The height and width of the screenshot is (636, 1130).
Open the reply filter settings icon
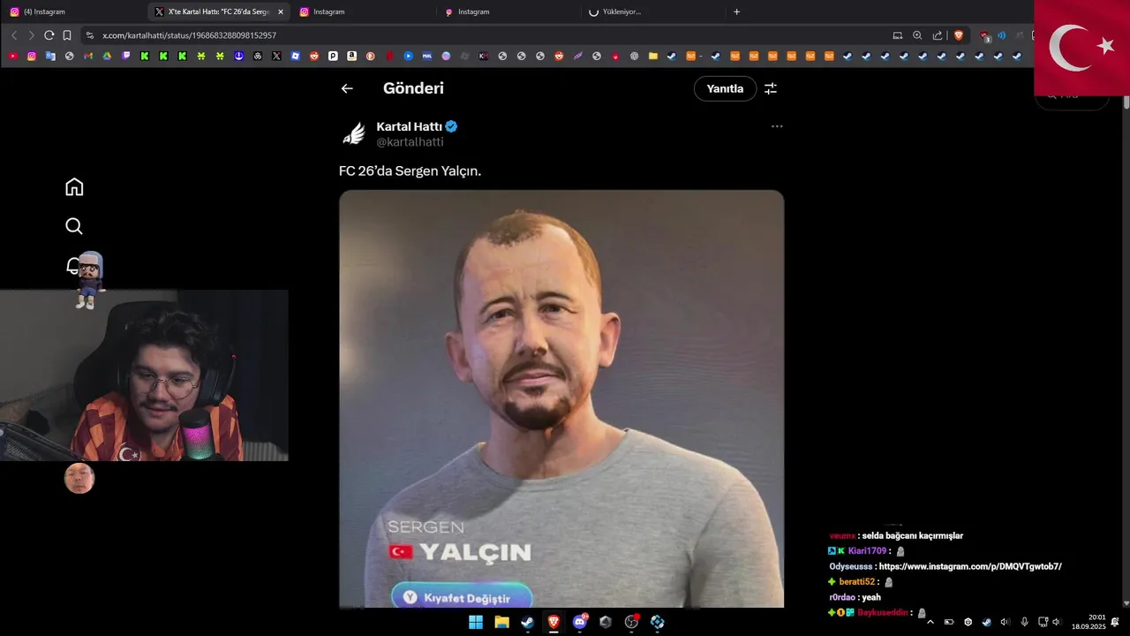tap(771, 88)
